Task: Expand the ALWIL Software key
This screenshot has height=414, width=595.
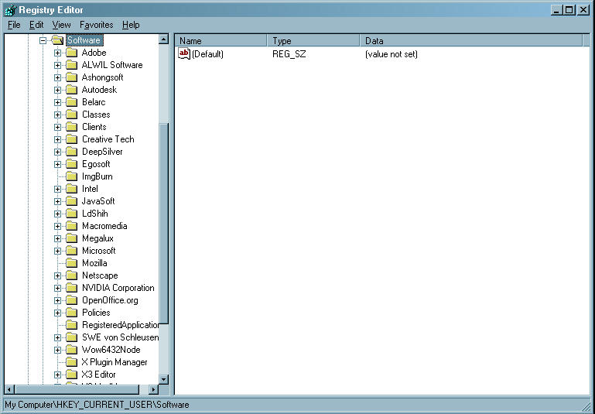Action: point(58,65)
